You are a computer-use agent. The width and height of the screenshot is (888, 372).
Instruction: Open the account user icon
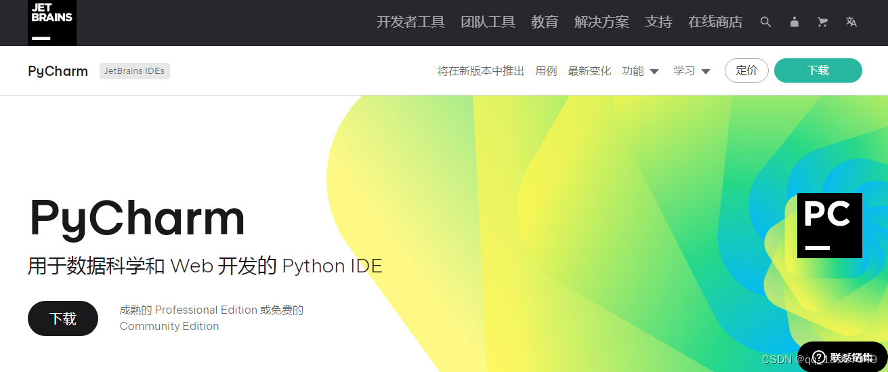click(x=794, y=22)
